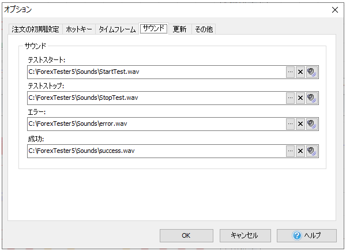Go to the 更新 tab
This screenshot has height=251, width=346.
point(179,29)
